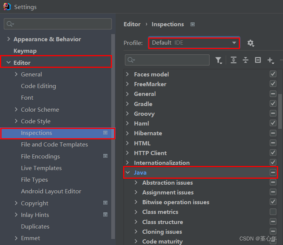The width and height of the screenshot is (283, 245).
Task: Toggle the Hibernate inspections checkbox
Action: click(x=273, y=133)
